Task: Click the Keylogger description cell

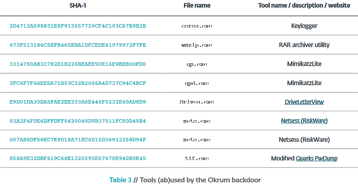Action: coord(304,26)
